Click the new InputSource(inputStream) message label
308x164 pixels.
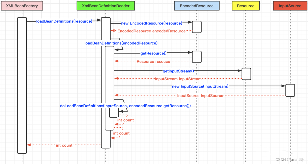click(200, 86)
